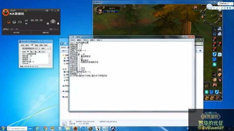The image size is (234, 131).
Task: Select full-screen recording mode icon in KK recorder
Action: [x=9, y=22]
